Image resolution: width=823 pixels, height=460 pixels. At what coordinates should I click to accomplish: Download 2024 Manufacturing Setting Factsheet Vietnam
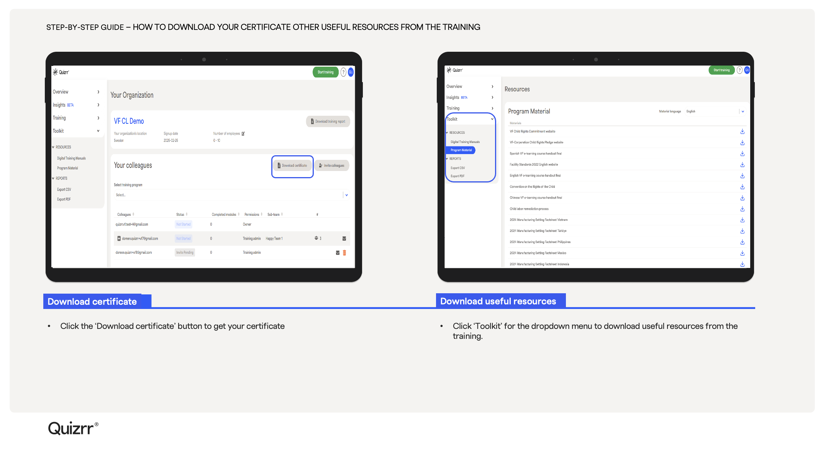tap(742, 220)
